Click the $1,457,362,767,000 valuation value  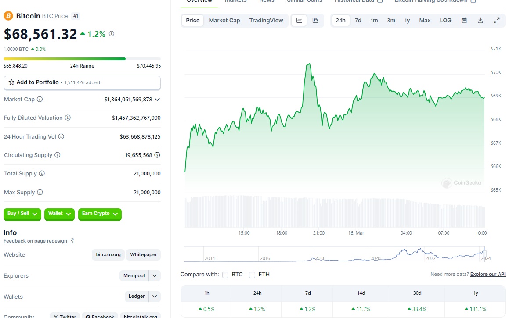[x=136, y=118]
